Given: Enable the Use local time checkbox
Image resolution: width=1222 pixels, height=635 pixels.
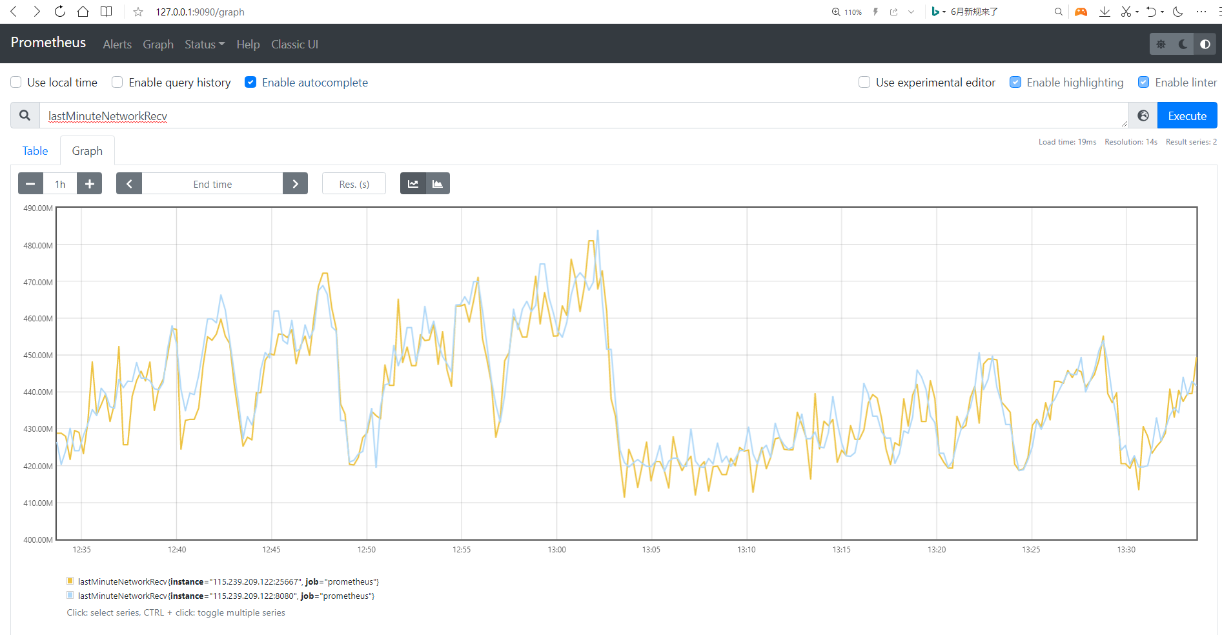Looking at the screenshot, I should [x=16, y=82].
